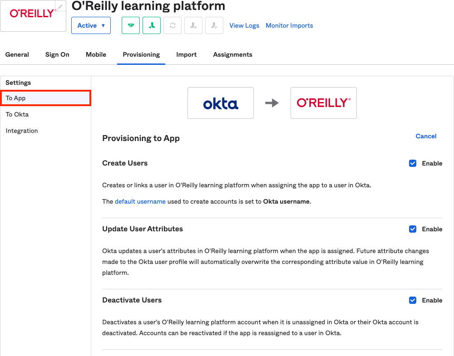The width and height of the screenshot is (454, 356).
Task: Click the Provisioning to App heading
Action: click(x=141, y=138)
